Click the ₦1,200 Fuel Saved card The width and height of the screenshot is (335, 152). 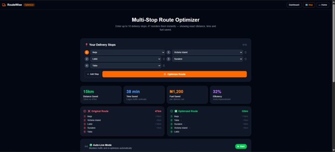click(x=187, y=95)
